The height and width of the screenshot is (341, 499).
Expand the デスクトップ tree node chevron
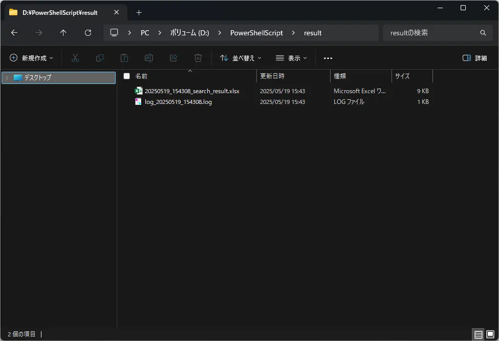pyautogui.click(x=7, y=78)
